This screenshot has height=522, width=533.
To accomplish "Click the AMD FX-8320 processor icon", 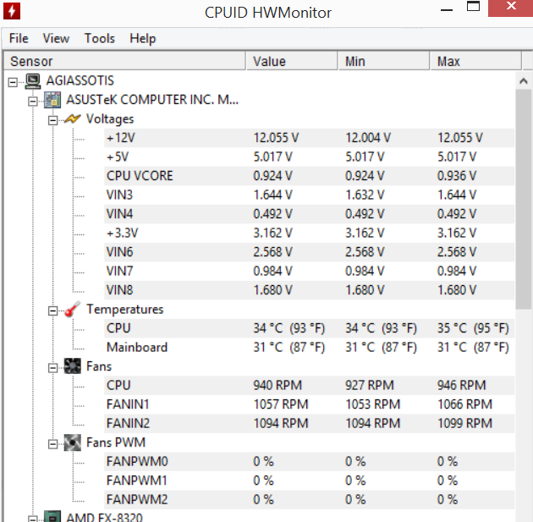I will 52,517.
